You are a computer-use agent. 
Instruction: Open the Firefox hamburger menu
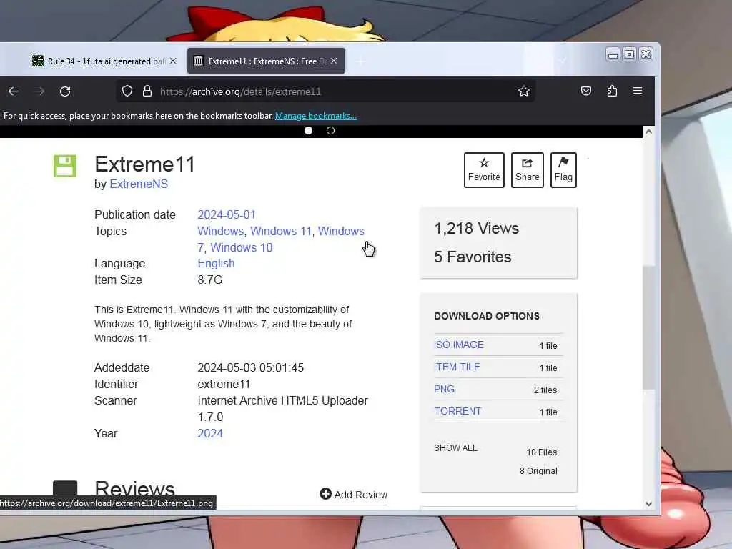coord(638,91)
